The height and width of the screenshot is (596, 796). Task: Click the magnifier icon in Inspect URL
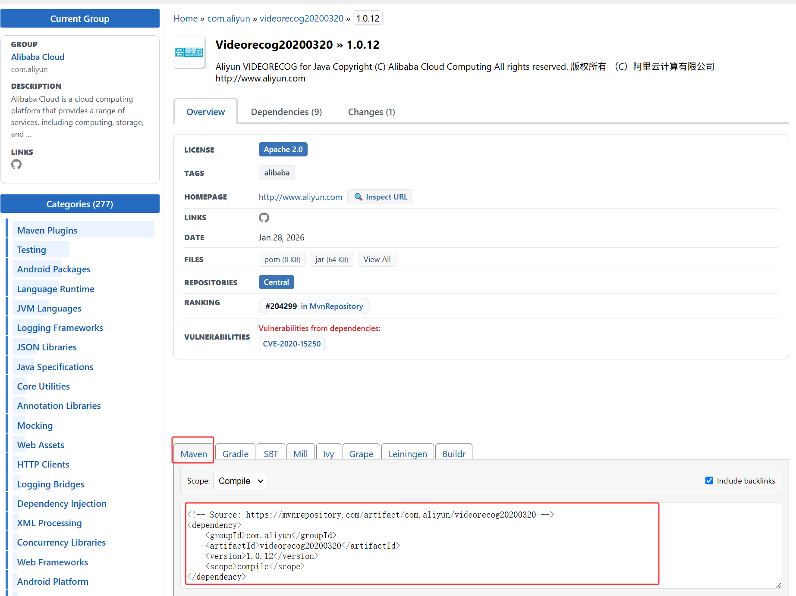[x=358, y=197]
